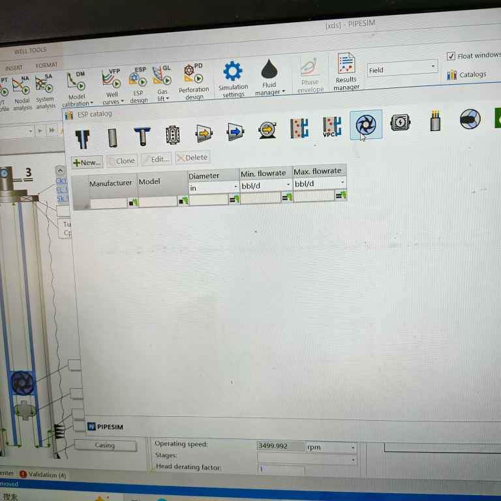
Task: Select the gas lift valve catalog icon
Action: (299, 128)
